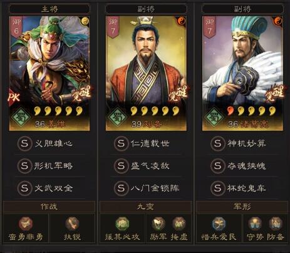Open the 军形 art-of-war header
The height and width of the screenshot is (253, 290).
tap(242, 207)
